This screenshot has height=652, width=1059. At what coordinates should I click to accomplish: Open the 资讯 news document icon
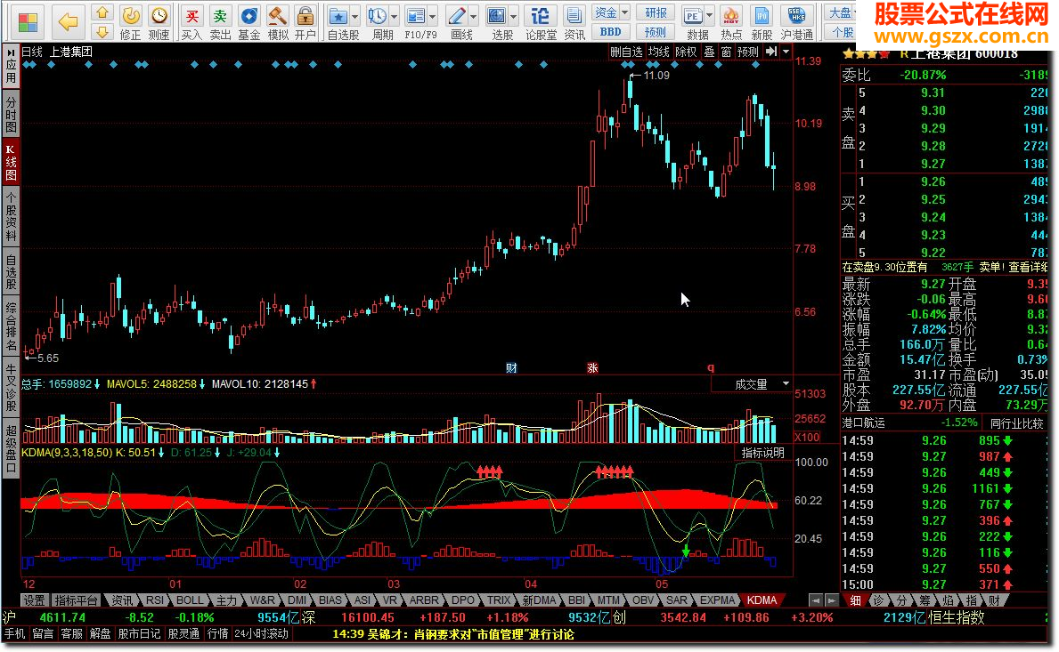pos(574,21)
